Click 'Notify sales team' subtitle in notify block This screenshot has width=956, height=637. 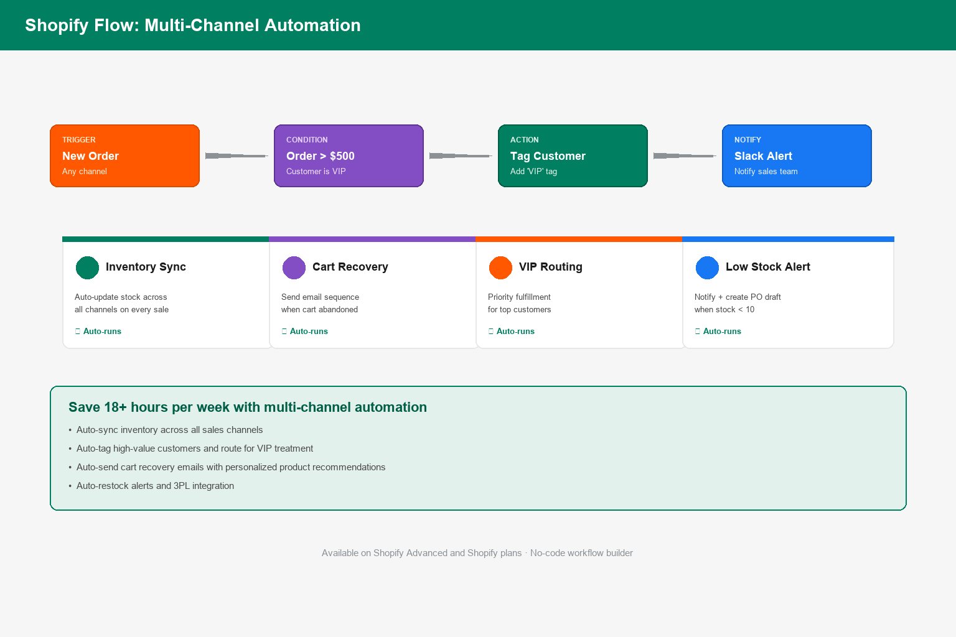(766, 171)
